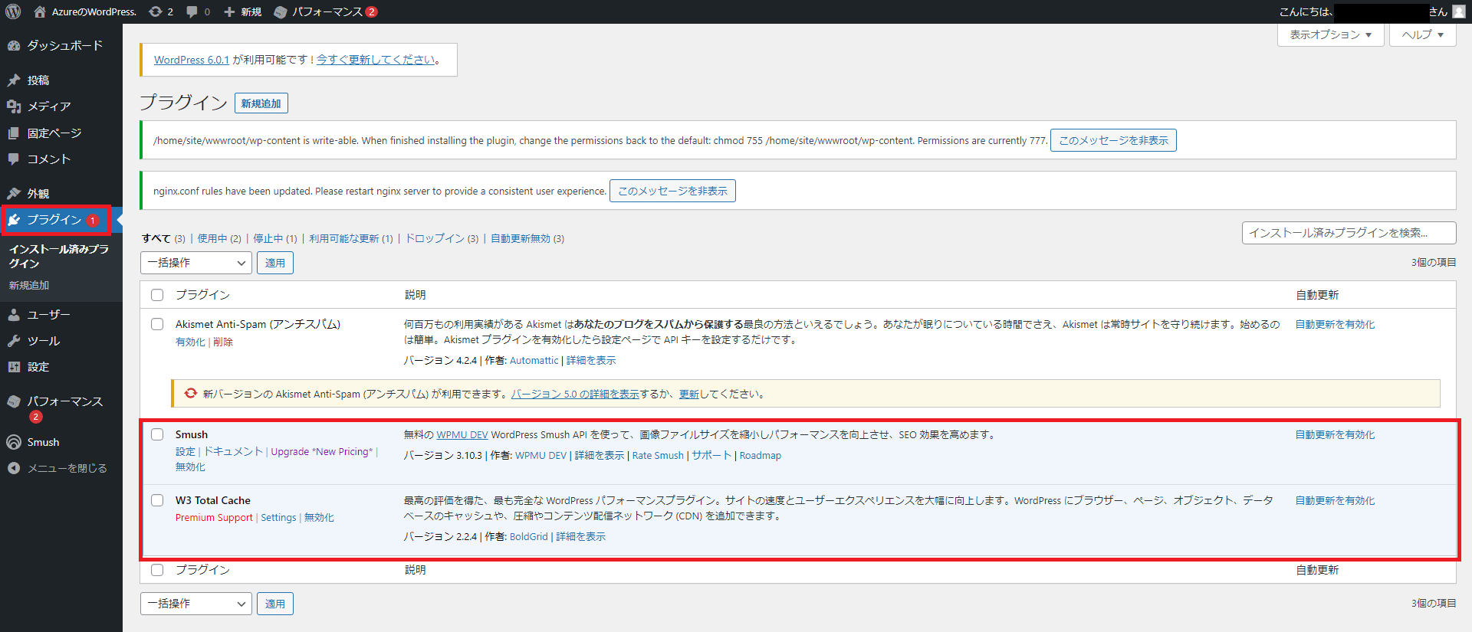Click the プラグイン plug icon in sidebar
Image resolution: width=1472 pixels, height=632 pixels.
point(14,220)
